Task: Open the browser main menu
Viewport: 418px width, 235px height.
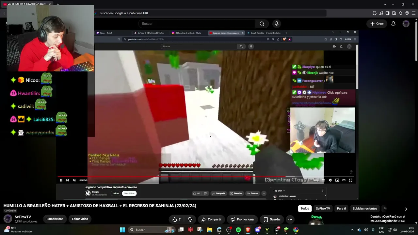Action: click(x=414, y=13)
